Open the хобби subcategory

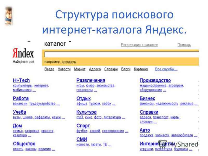click(107, 103)
